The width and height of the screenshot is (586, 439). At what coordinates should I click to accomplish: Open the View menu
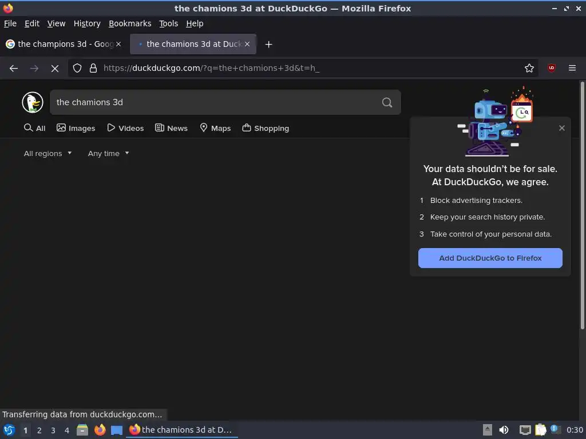pyautogui.click(x=56, y=23)
